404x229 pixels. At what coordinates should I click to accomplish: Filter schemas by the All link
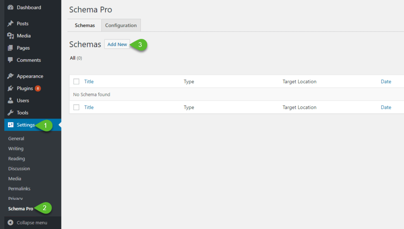click(x=73, y=58)
